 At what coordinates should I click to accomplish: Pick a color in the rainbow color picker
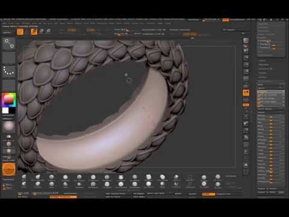8,99
